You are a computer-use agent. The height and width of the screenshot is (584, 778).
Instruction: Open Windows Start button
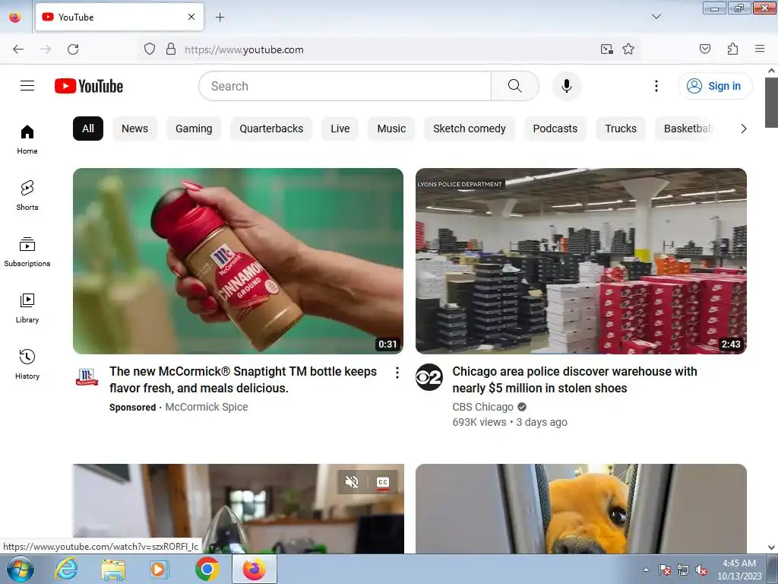pos(21,569)
